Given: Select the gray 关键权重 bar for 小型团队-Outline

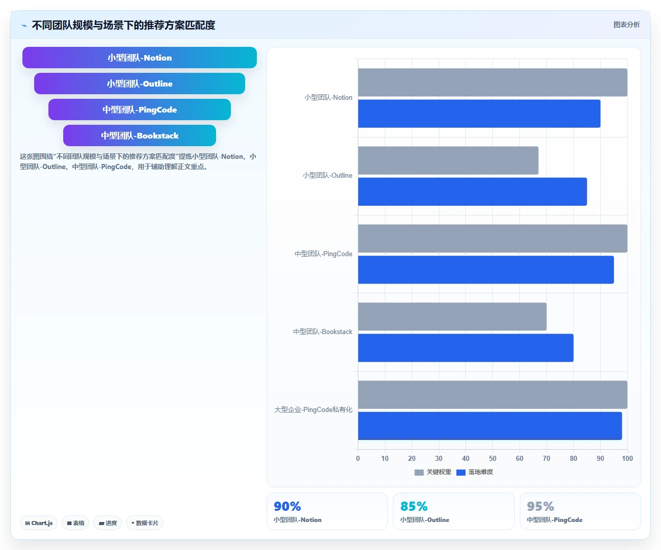Looking at the screenshot, I should coord(448,160).
